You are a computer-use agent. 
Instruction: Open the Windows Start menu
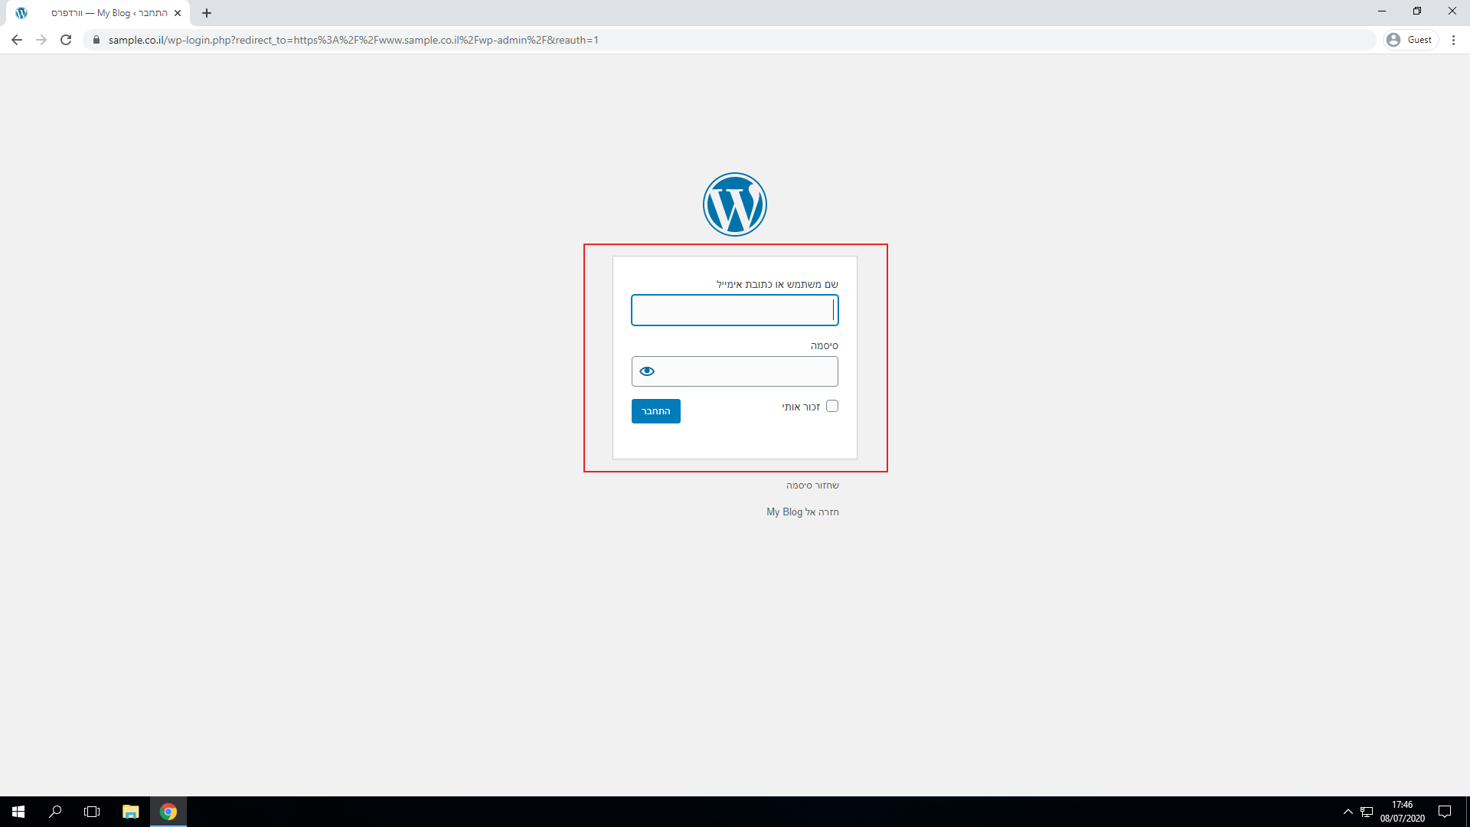[x=18, y=812]
